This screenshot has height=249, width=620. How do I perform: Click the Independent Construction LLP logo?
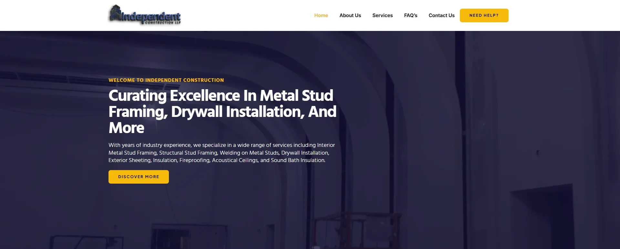[144, 15]
